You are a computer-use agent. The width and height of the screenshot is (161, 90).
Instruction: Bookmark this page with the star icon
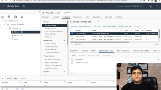[144, 1]
